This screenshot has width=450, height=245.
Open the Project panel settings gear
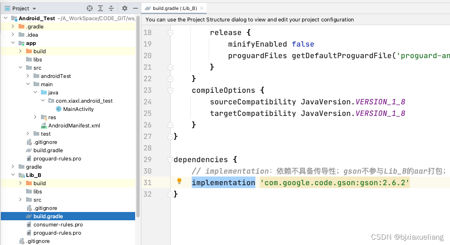[124, 8]
